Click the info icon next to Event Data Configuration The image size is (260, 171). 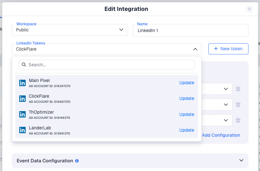[x=77, y=161]
